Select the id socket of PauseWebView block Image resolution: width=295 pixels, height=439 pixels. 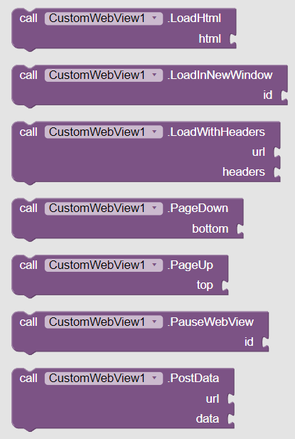(265, 342)
